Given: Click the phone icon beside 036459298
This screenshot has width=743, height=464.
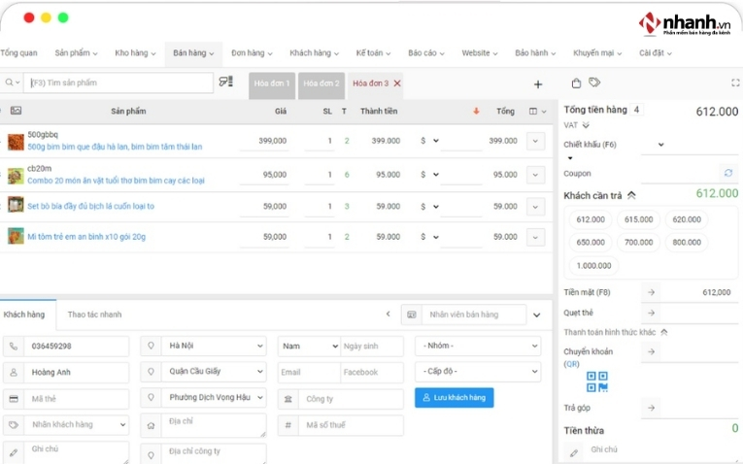Looking at the screenshot, I should [x=14, y=347].
